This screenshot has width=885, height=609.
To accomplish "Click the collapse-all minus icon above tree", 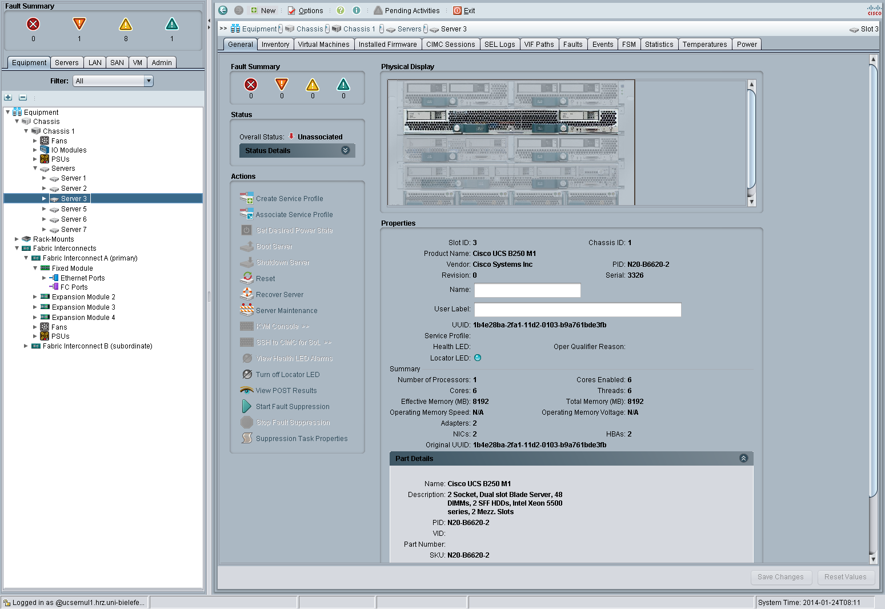I will tap(23, 98).
